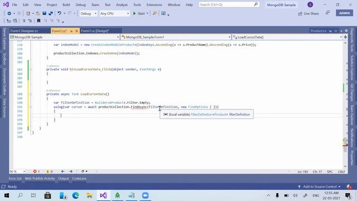Open the MongoDB-Sample project navigation dropdown
Viewport: 357px width, 201px height.
point(65,37)
